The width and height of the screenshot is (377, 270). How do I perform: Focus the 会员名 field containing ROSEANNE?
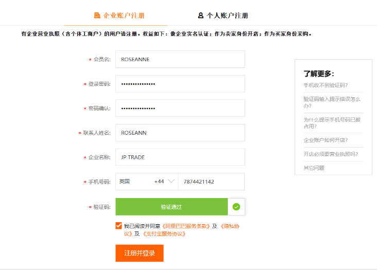coord(180,59)
